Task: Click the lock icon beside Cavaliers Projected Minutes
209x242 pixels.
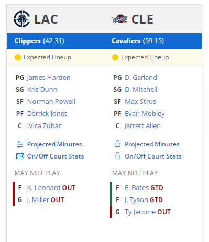Action: [117, 144]
